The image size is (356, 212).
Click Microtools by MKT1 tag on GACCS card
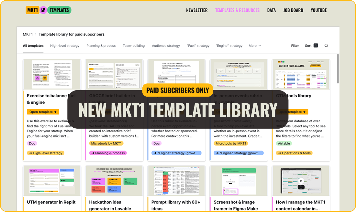click(106, 143)
